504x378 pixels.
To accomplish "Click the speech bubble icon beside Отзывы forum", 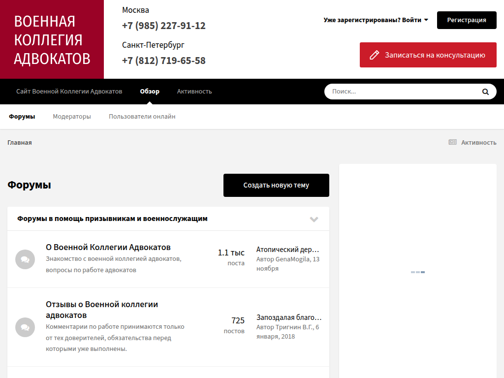I will tap(25, 327).
